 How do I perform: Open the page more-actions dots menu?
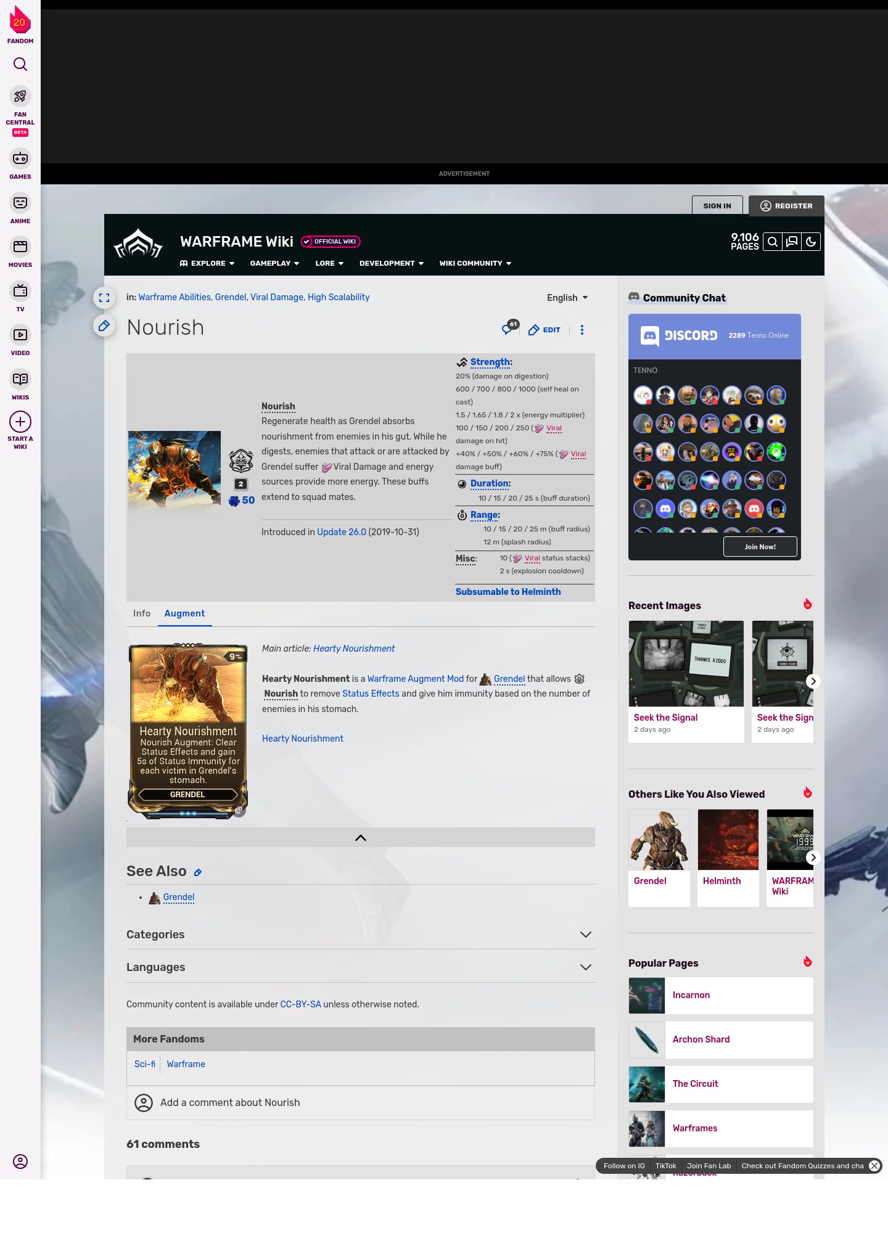tap(582, 330)
